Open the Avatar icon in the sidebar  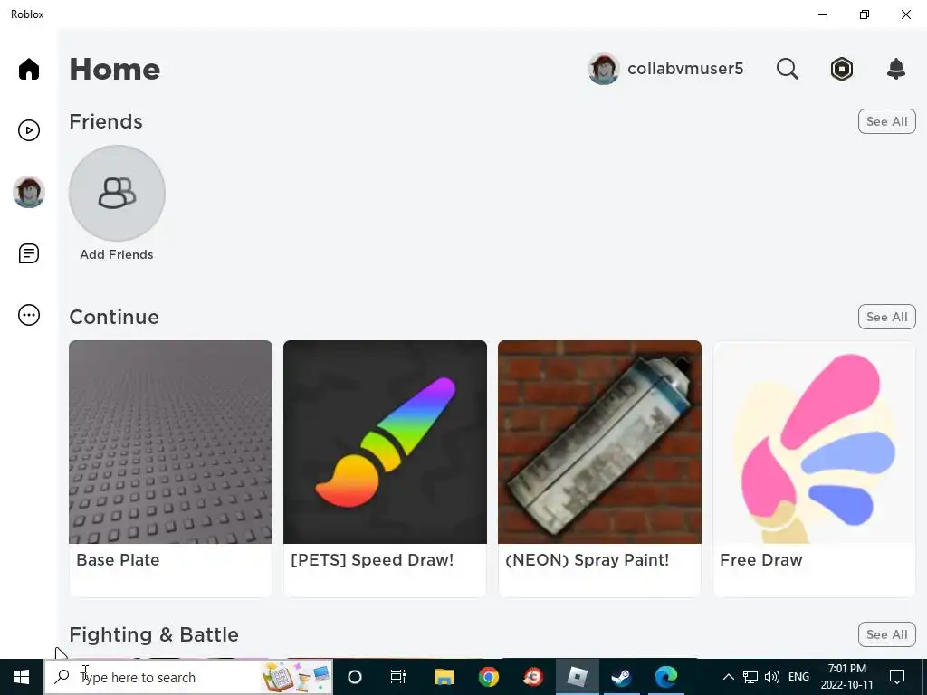(28, 192)
